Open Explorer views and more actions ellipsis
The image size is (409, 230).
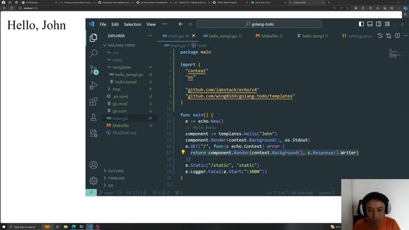click(150, 36)
